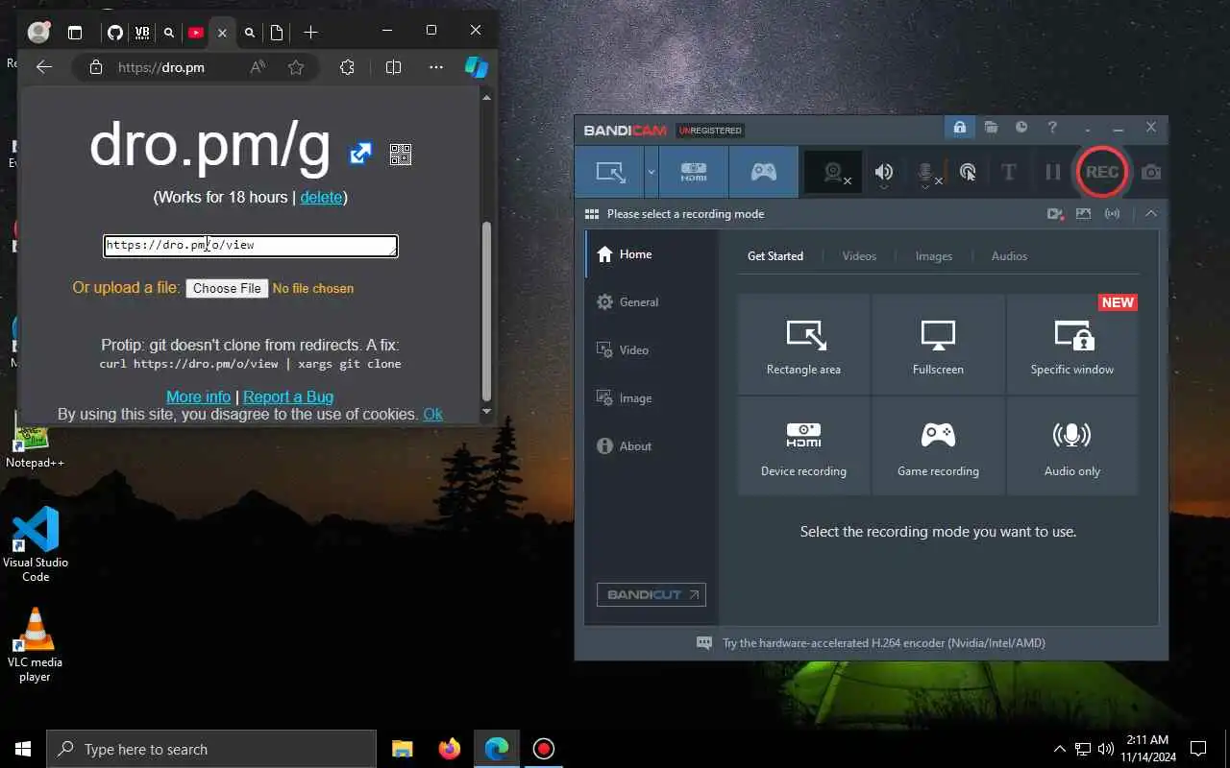1230x768 pixels.
Task: Show QR code for dro.pm/g
Action: click(401, 154)
